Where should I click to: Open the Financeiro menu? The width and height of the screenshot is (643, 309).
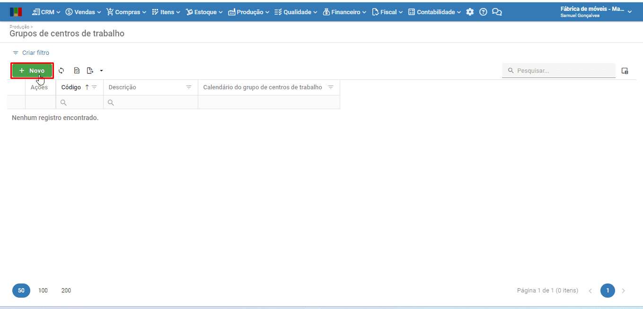(344, 12)
